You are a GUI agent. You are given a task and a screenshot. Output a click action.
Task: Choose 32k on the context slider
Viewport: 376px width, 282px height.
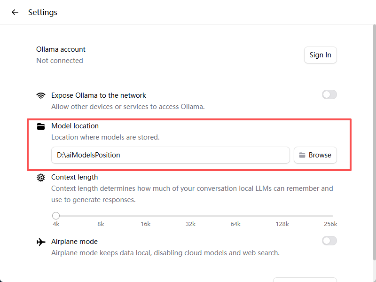[190, 216]
